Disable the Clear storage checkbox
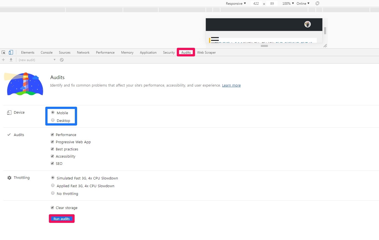The height and width of the screenshot is (240, 379). click(52, 208)
